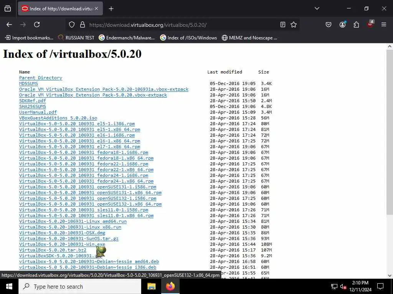Download Extension_Pack-5.0.20.vbox-extpack link
Image resolution: width=393 pixels, height=294 pixels.
tap(93, 95)
